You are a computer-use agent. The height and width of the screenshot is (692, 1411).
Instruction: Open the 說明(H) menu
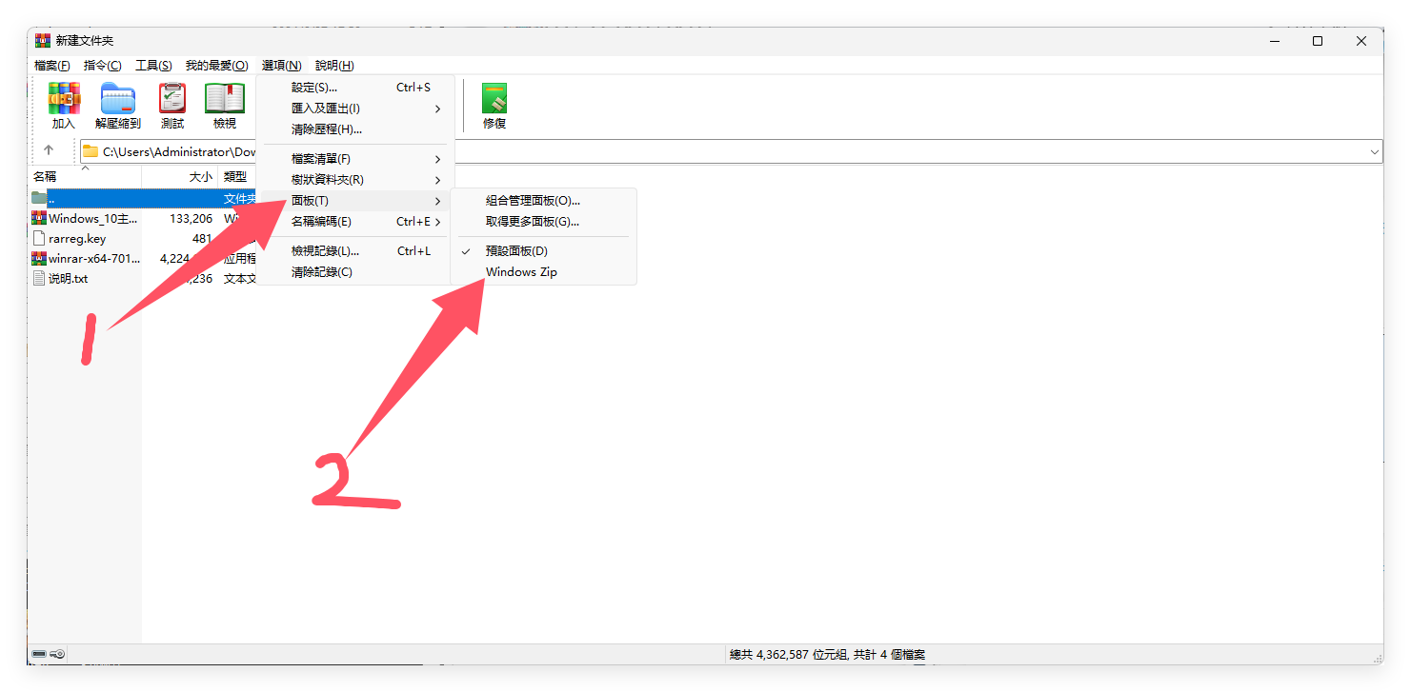(x=334, y=66)
